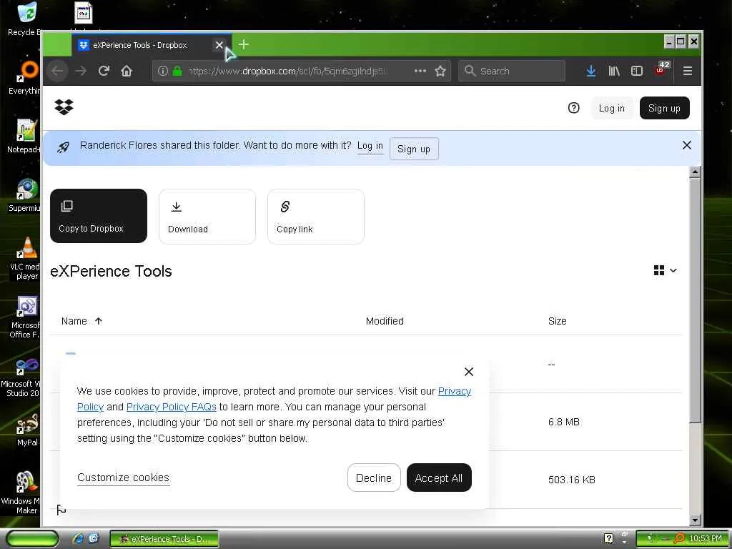This screenshot has width=732, height=549.
Task: Click Log in link in the blue banner
Action: coord(370,146)
